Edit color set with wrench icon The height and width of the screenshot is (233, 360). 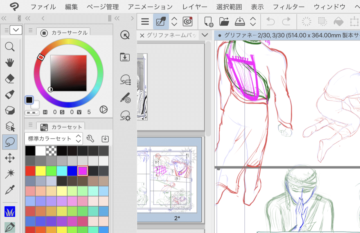(x=90, y=139)
